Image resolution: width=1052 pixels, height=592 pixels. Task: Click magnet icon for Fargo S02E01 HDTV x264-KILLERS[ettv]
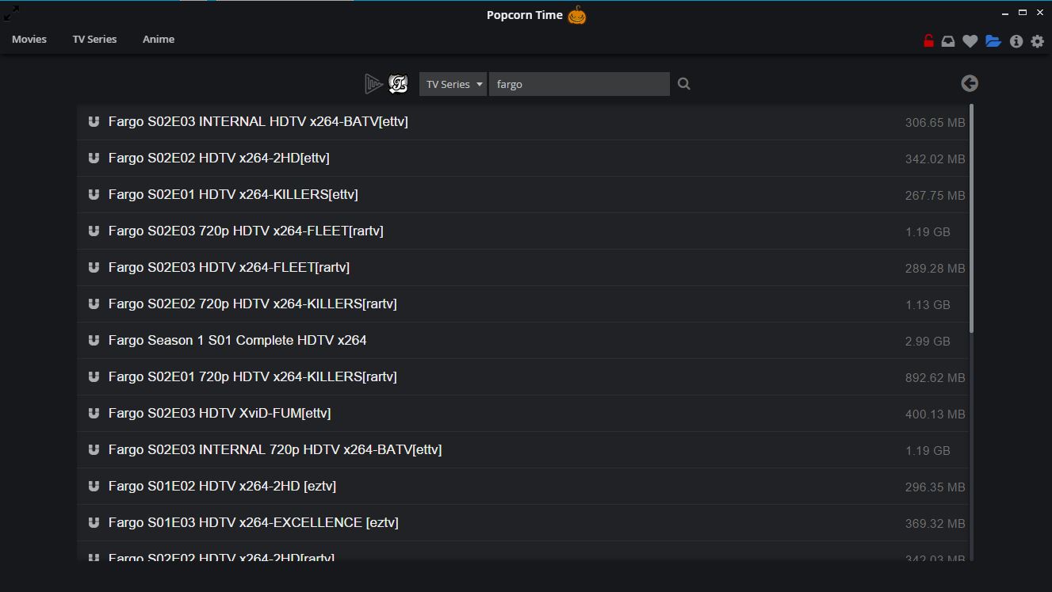click(x=94, y=194)
